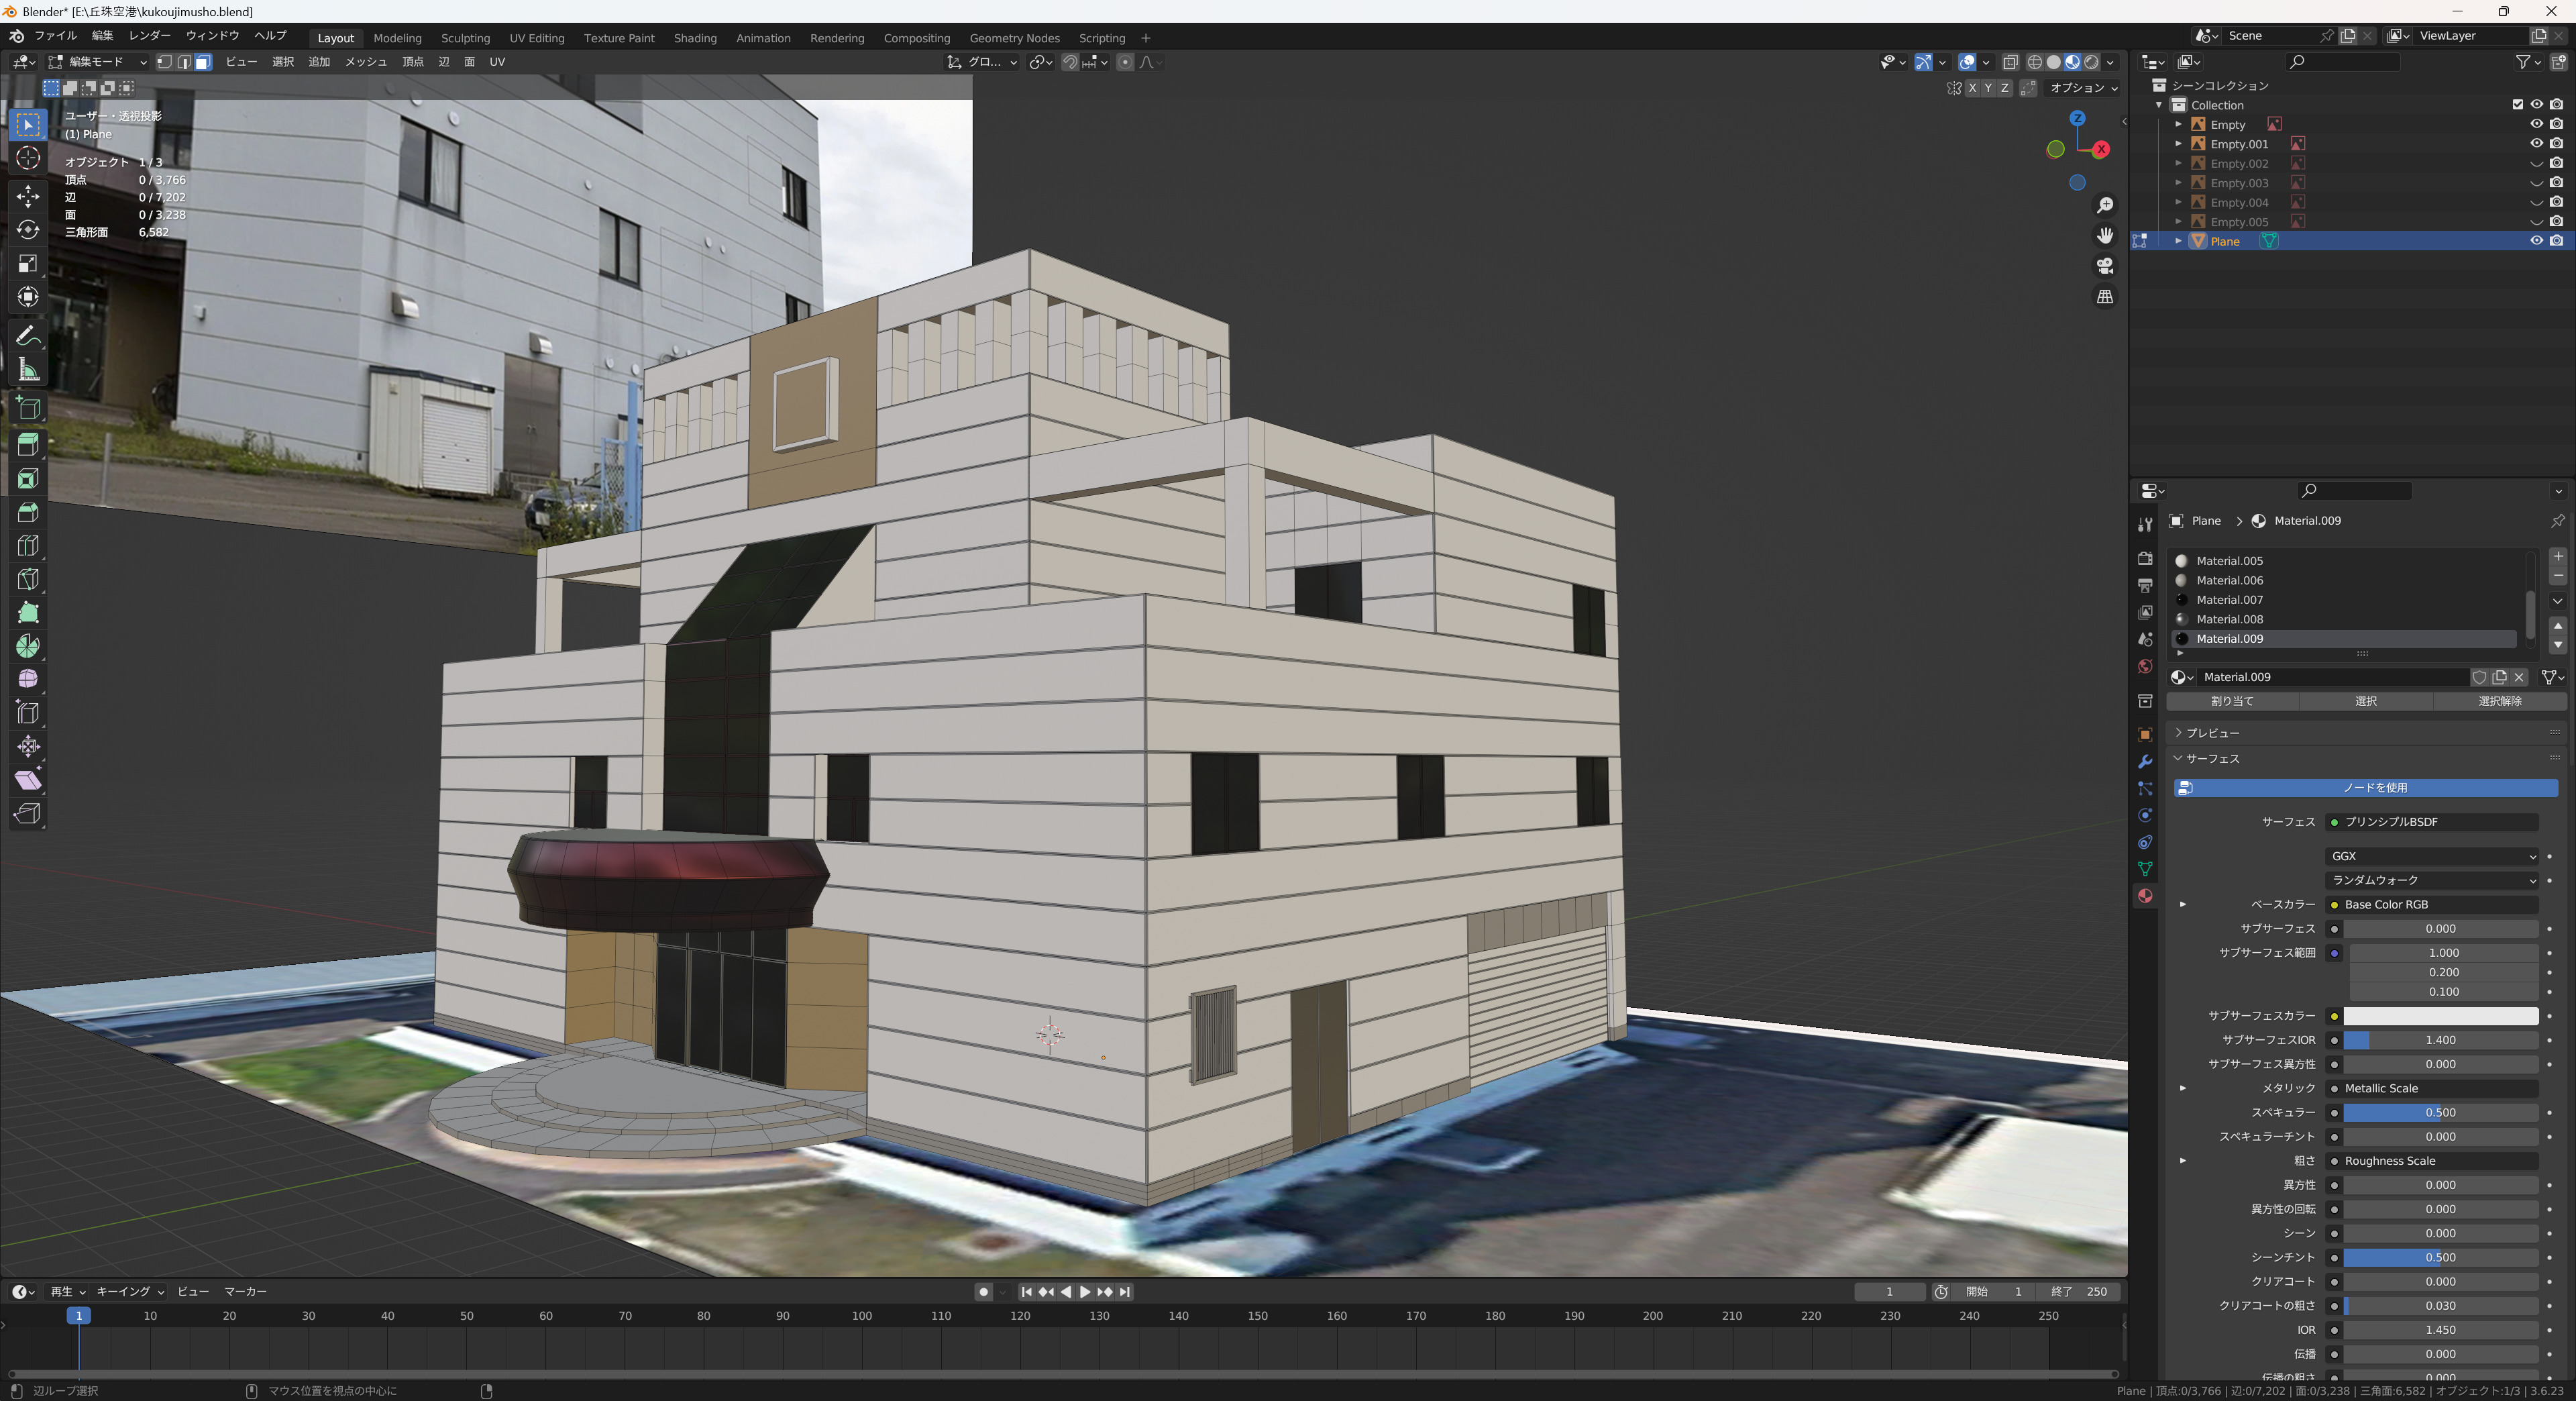Image resolution: width=2576 pixels, height=1401 pixels.
Task: Select the Move tool
Action: pos(28,196)
